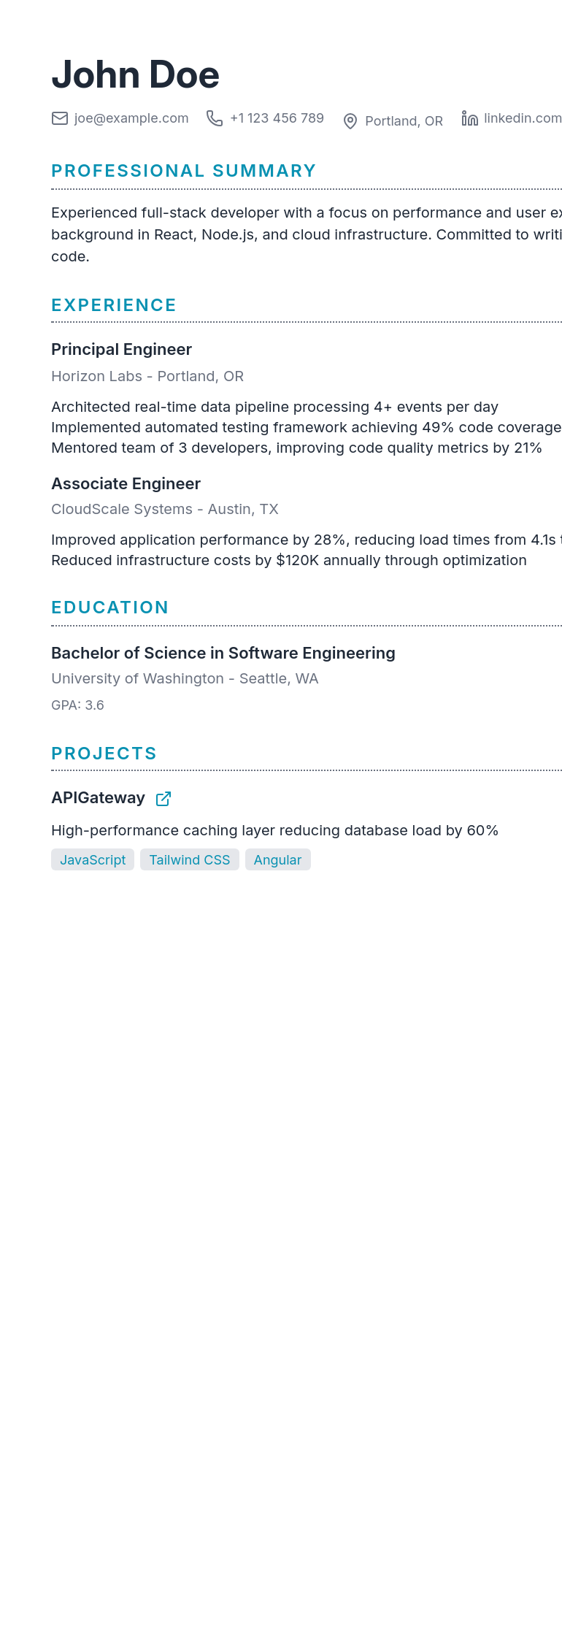Open the APIGateway external link icon
The image size is (562, 1640).
[163, 799]
